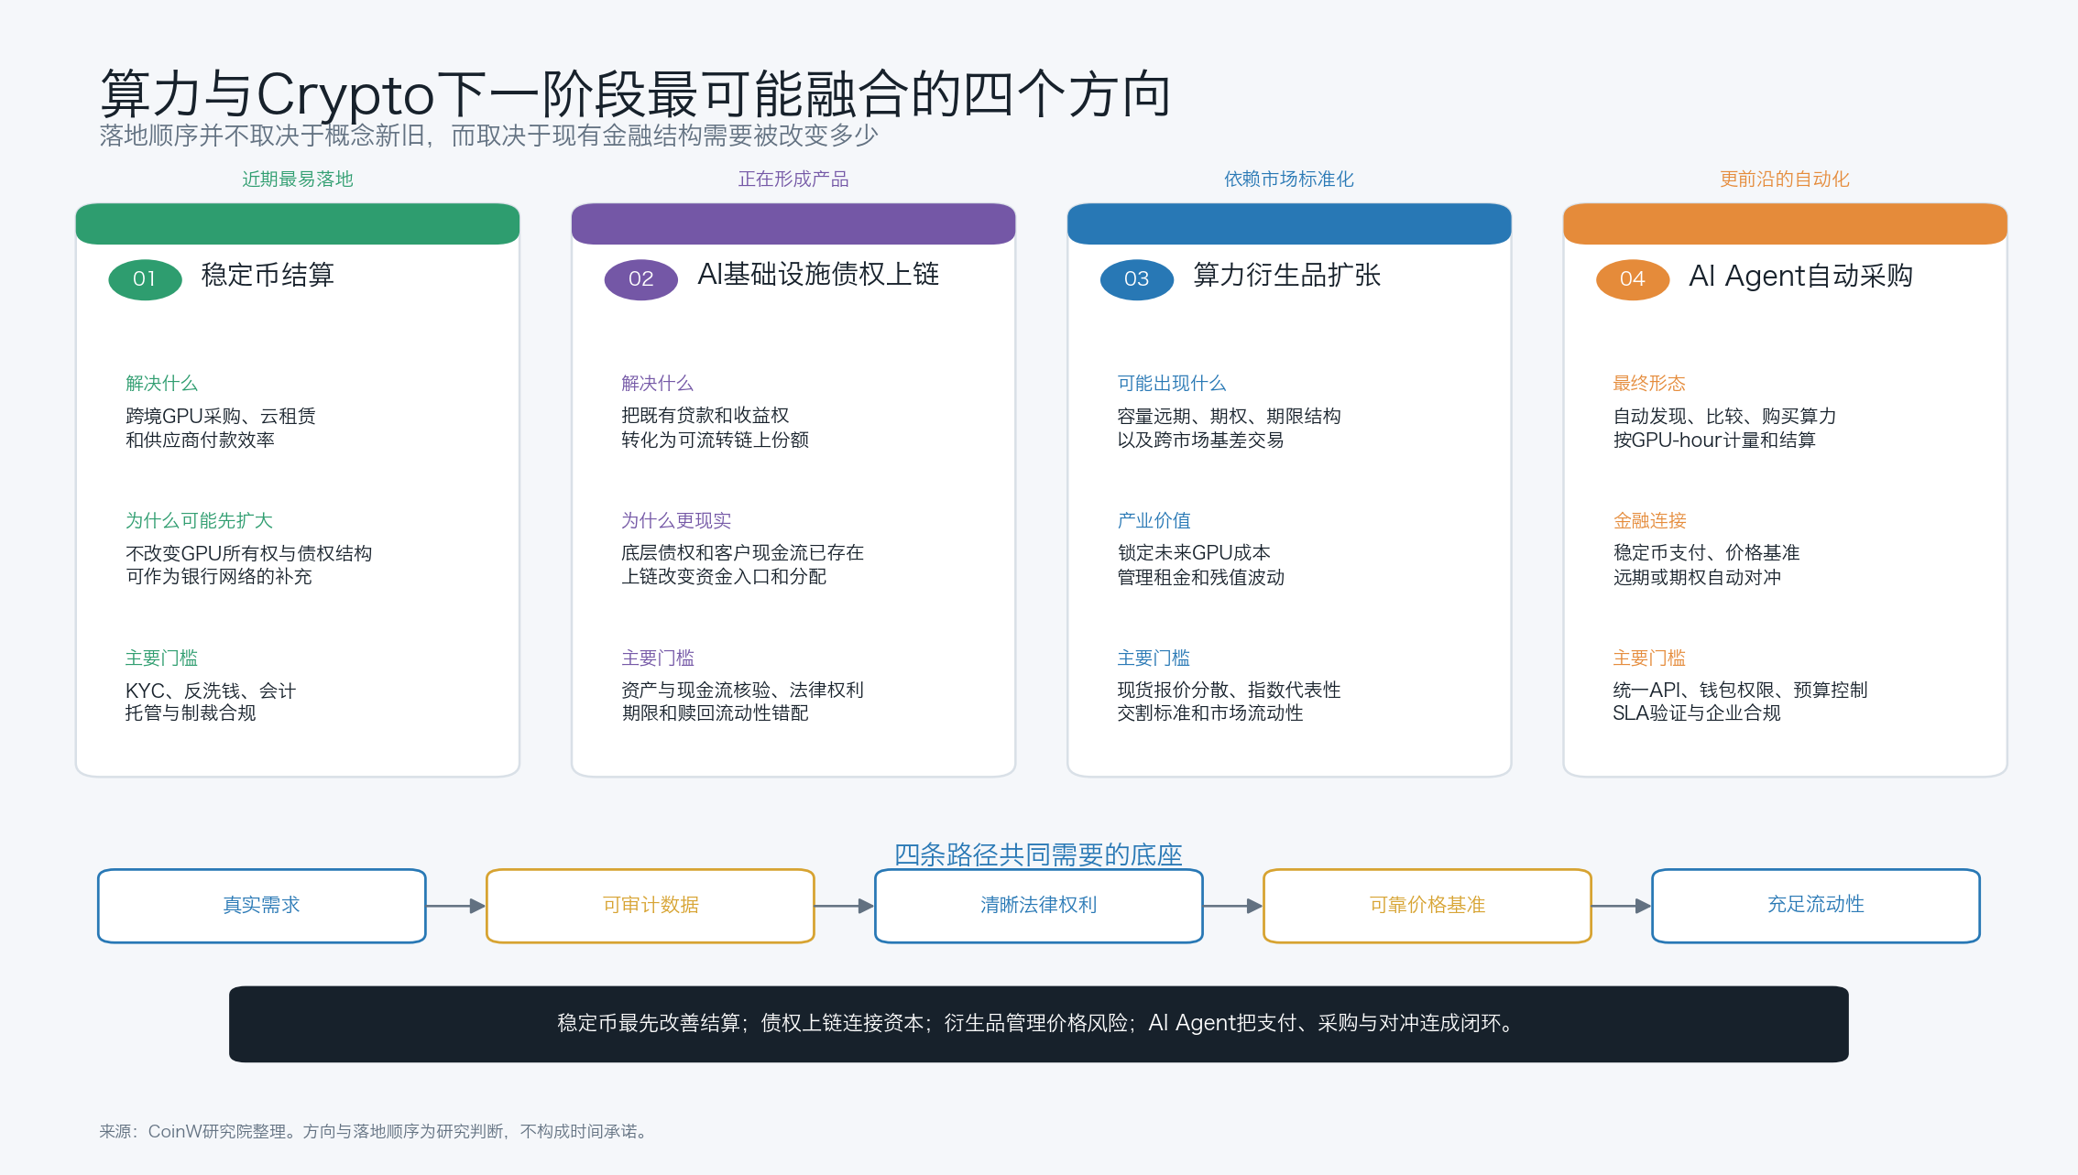Click the 近期最易落地 label
The height and width of the screenshot is (1175, 2078).
point(298,180)
